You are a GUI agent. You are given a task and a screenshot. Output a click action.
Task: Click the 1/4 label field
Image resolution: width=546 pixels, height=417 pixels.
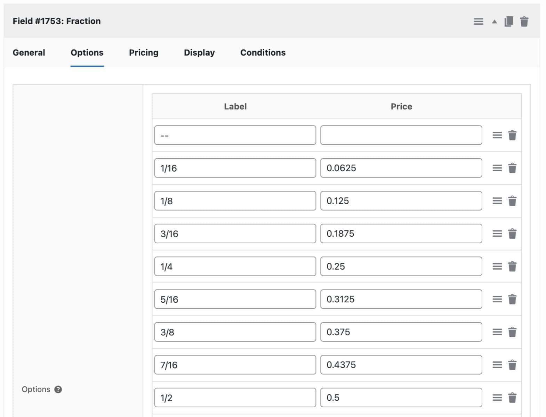click(235, 266)
